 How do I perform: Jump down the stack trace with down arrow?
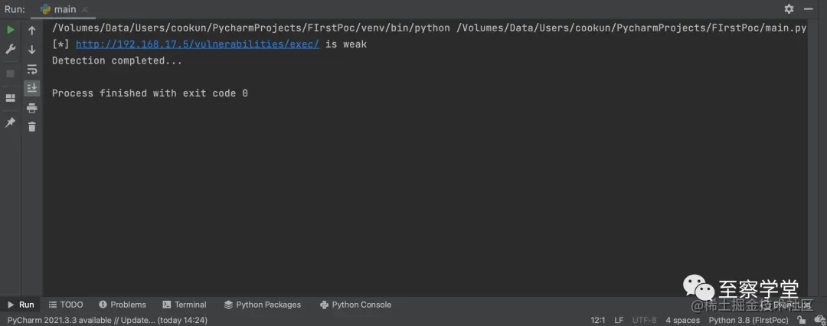32,50
